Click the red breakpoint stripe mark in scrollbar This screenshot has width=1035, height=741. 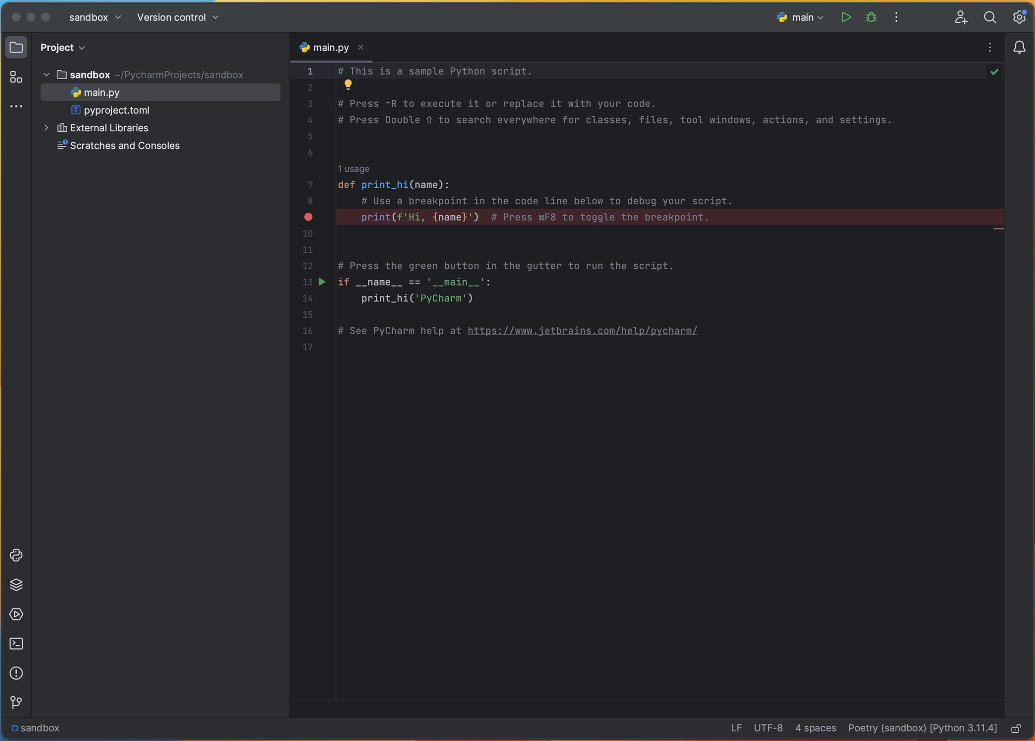click(998, 229)
